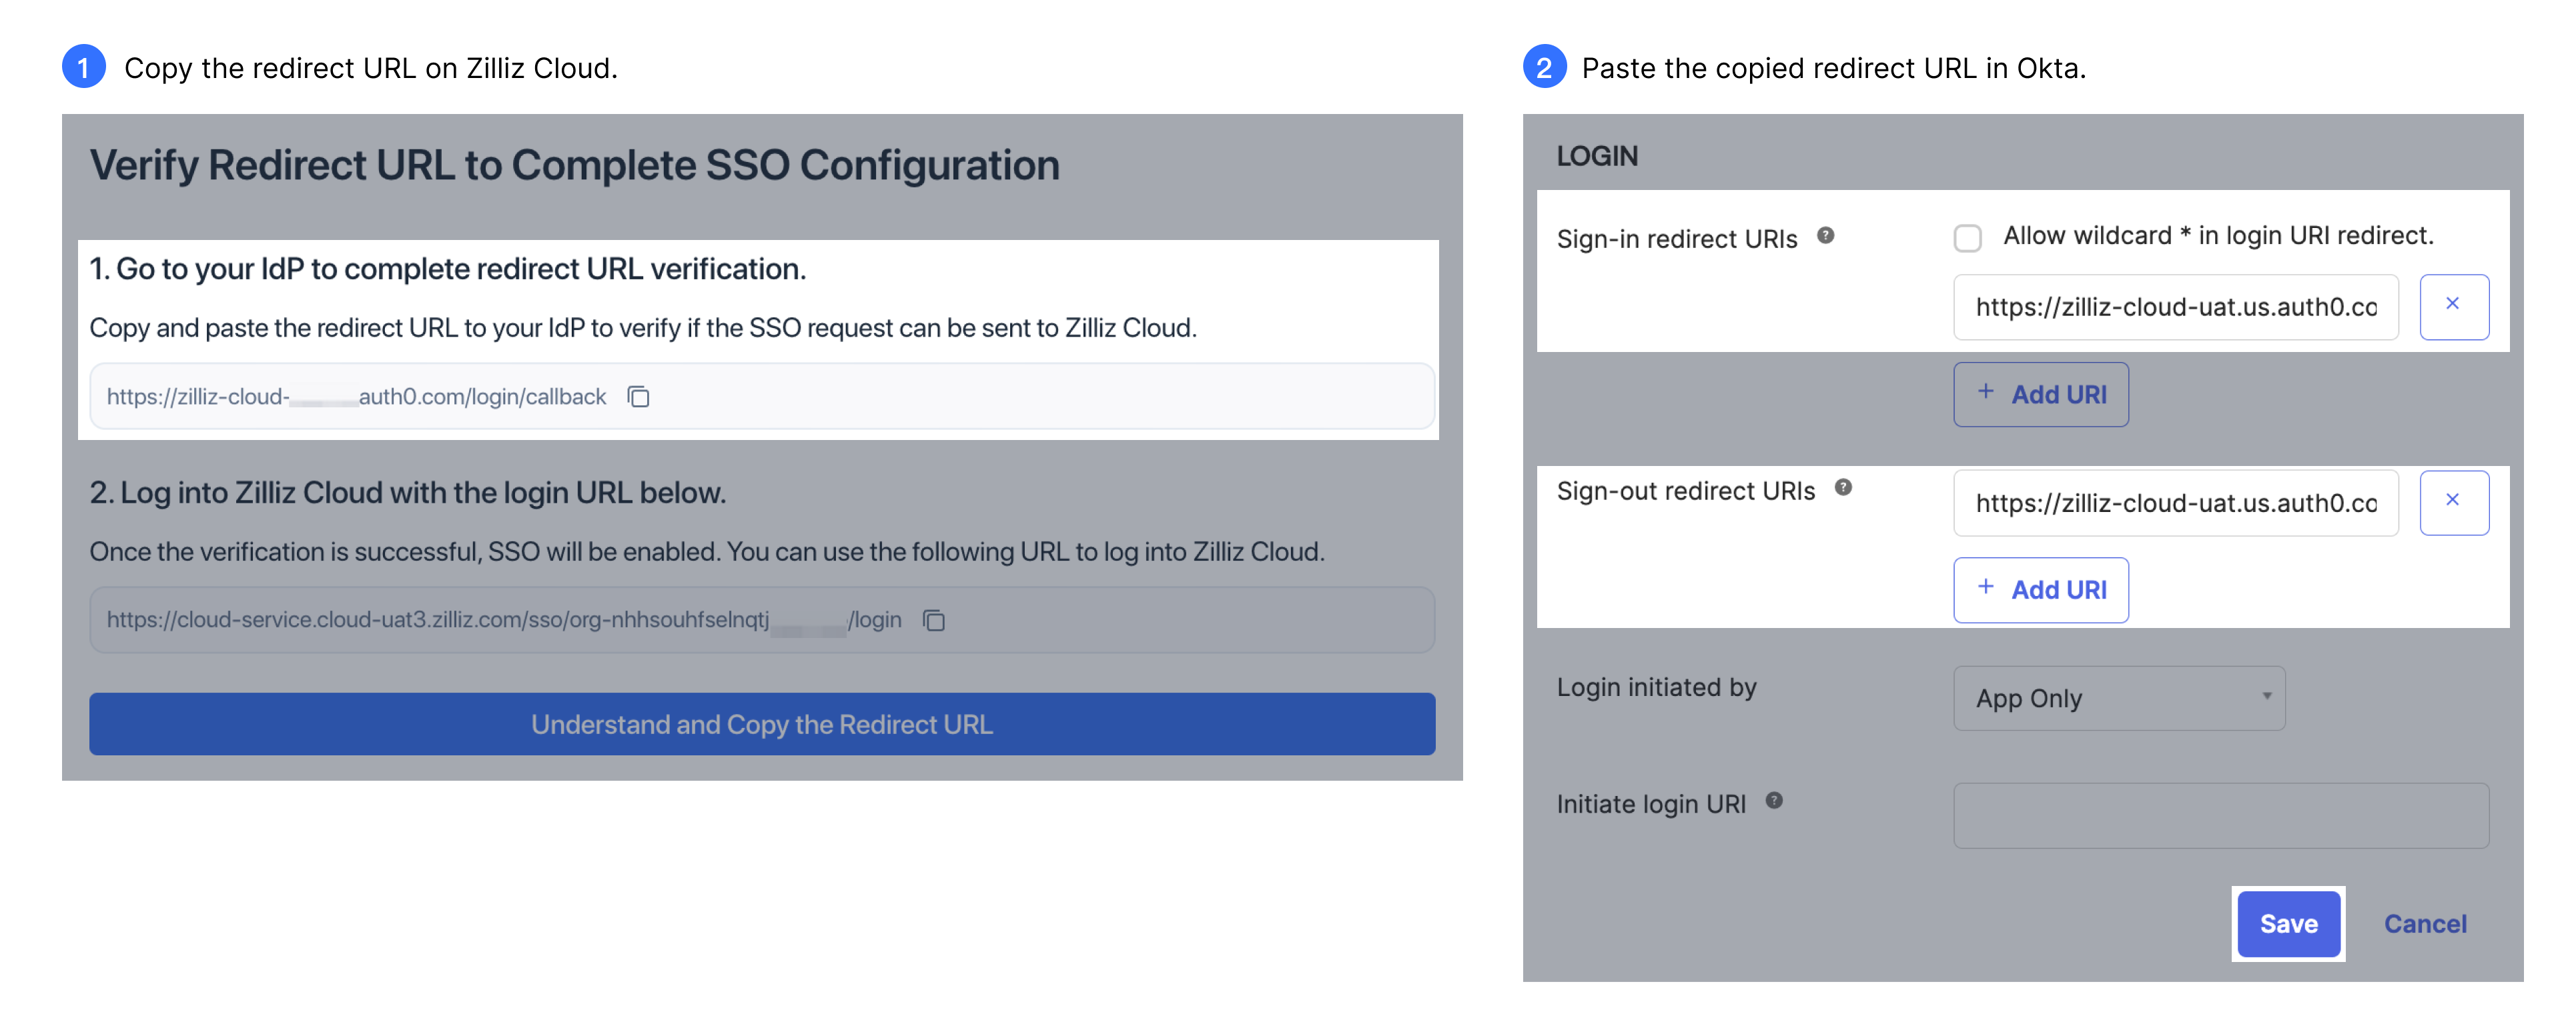Click the Sign-in redirect URIs label
This screenshot has height=1022, width=2576.
(x=1677, y=239)
